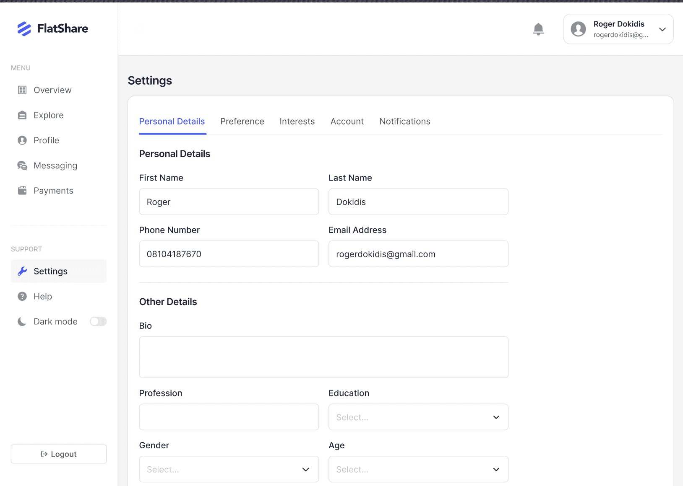The width and height of the screenshot is (683, 486).
Task: Focus the Phone Number field
Action: pos(229,254)
